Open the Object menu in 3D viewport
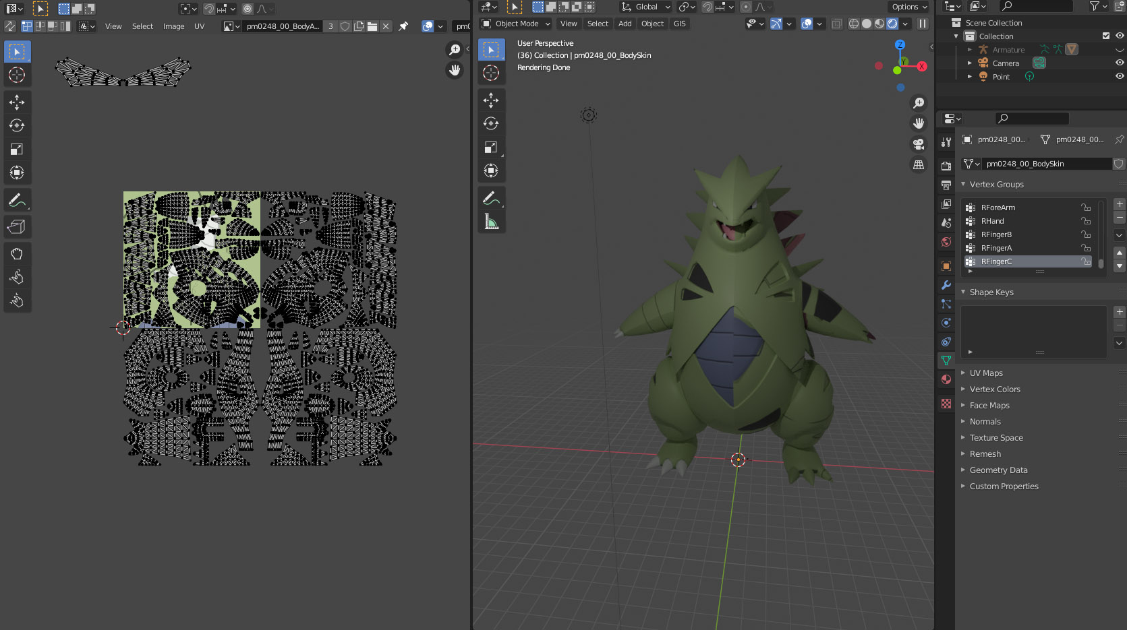The image size is (1127, 630). (652, 24)
